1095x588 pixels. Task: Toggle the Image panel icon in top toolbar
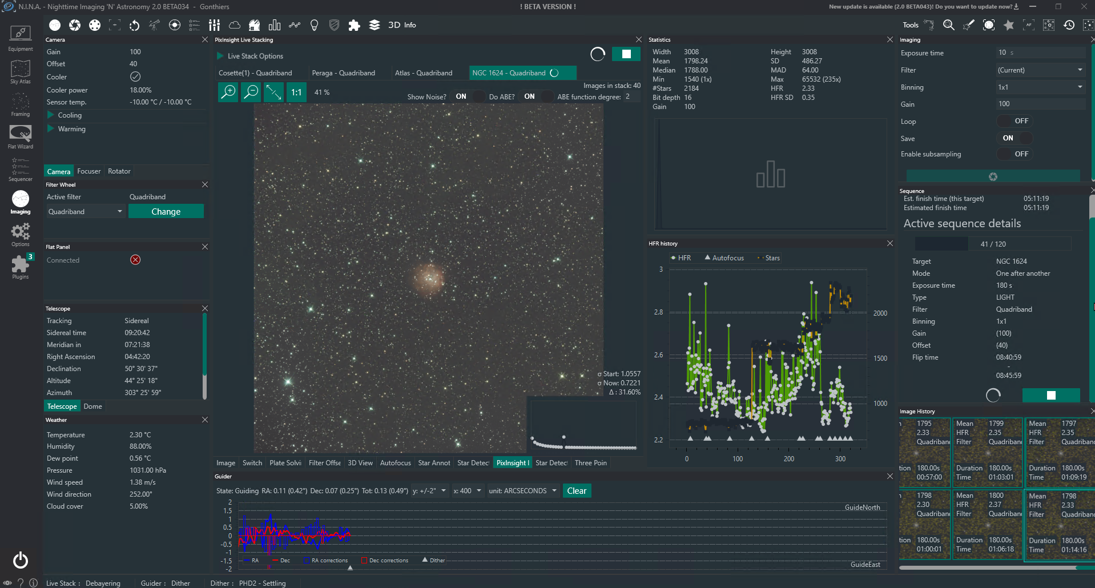tap(55, 25)
